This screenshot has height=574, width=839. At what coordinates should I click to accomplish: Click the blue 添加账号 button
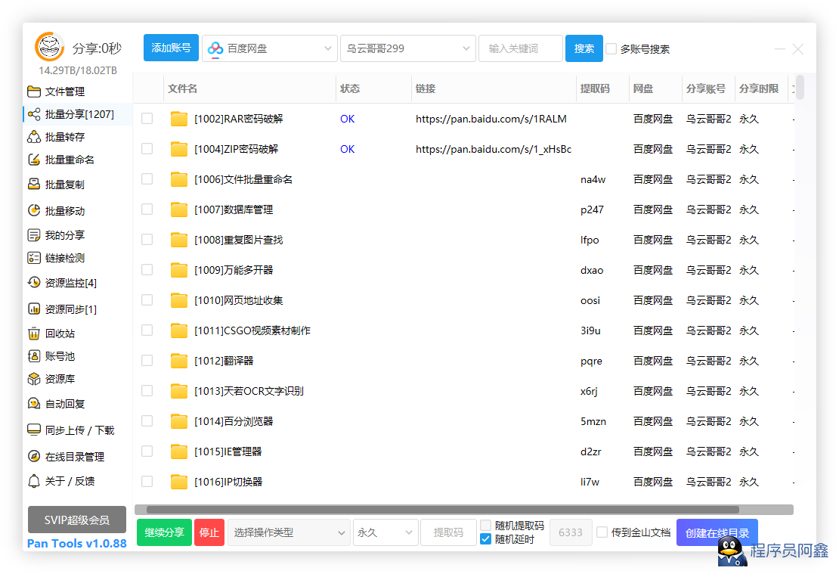click(x=171, y=48)
